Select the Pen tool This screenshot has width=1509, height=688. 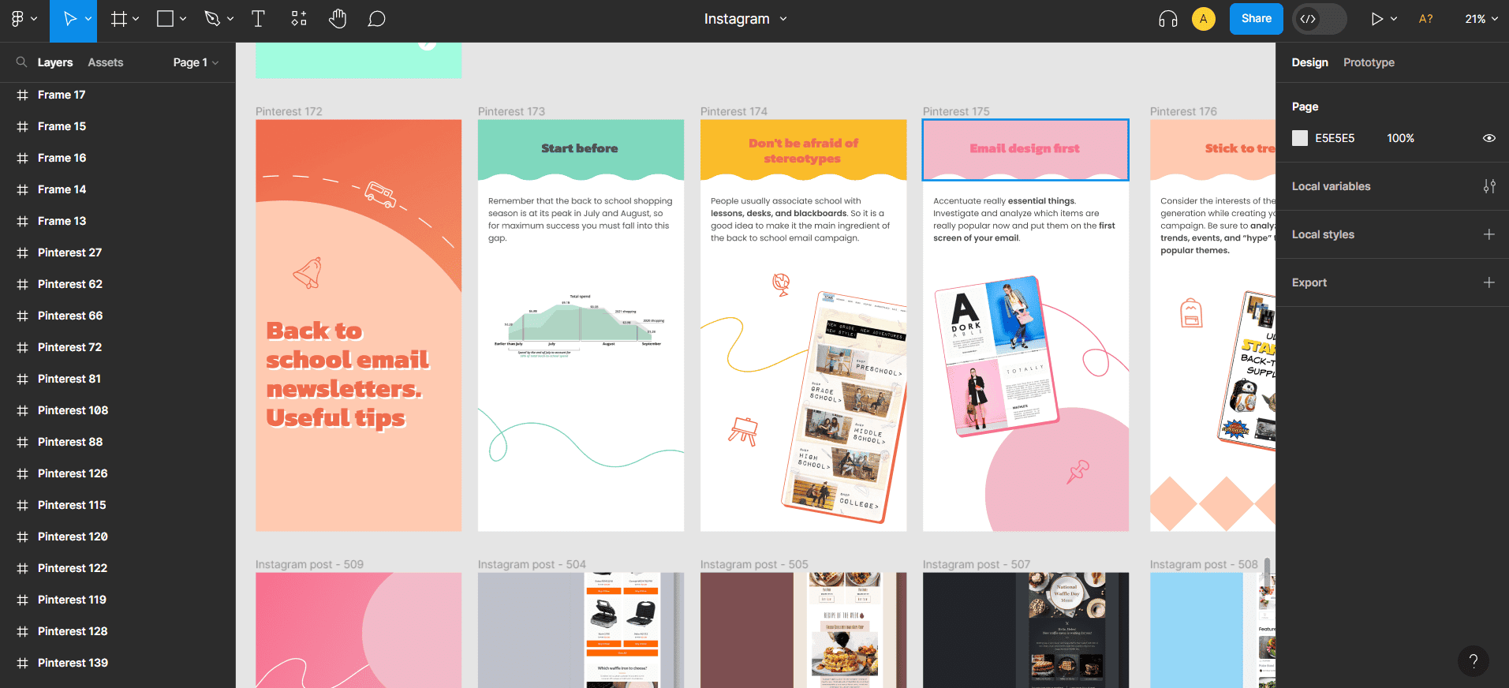pyautogui.click(x=212, y=19)
